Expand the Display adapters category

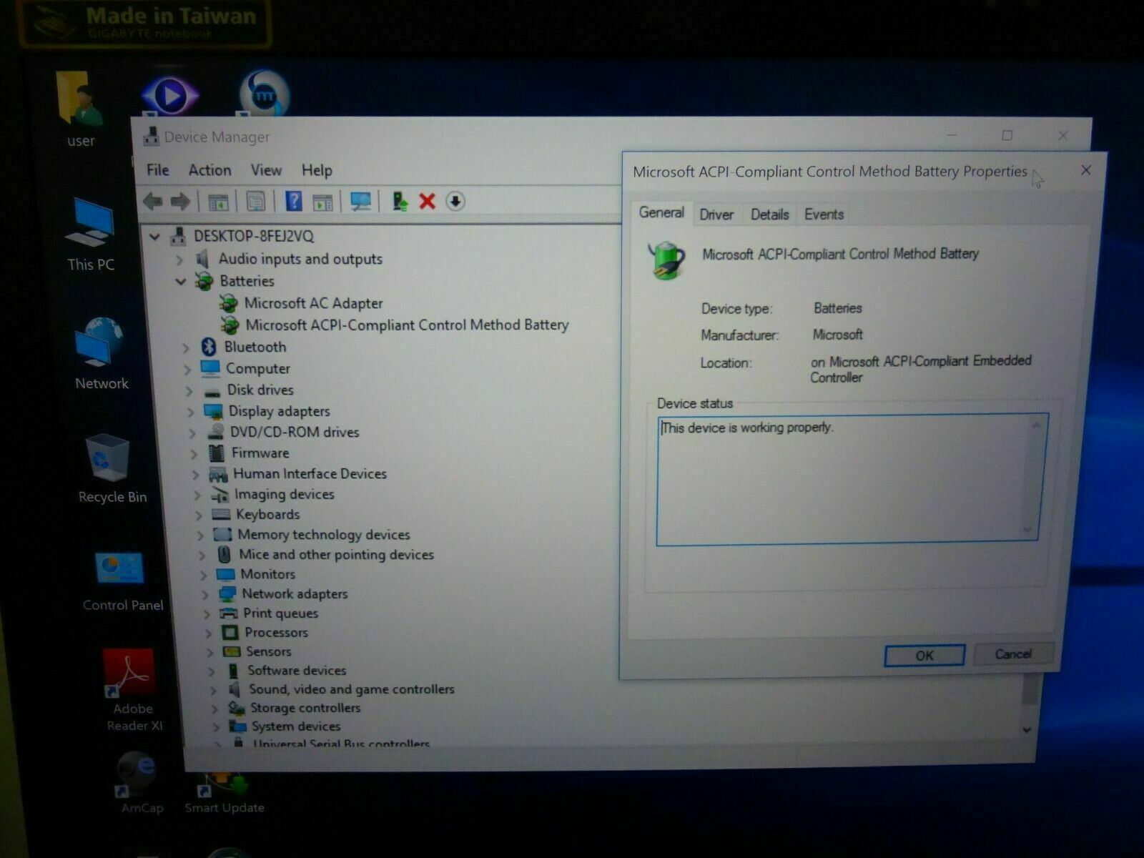[x=190, y=413]
